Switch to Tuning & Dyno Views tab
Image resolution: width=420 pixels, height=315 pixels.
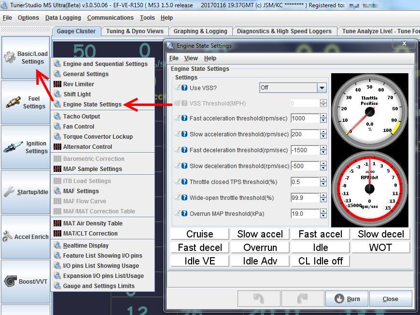click(x=135, y=31)
